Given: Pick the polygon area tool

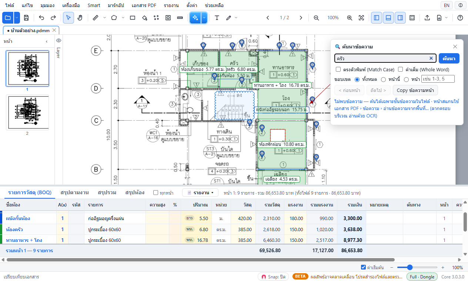Looking at the screenshot, I should coord(114,18).
